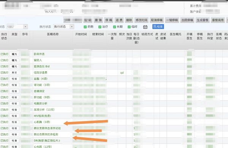Select the 监测血压 Bid order
Viewport: 228px width, 148px height.
click(41, 66)
